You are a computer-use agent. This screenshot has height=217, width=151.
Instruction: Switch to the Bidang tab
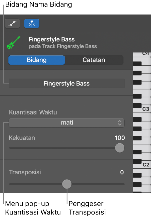click(x=36, y=60)
